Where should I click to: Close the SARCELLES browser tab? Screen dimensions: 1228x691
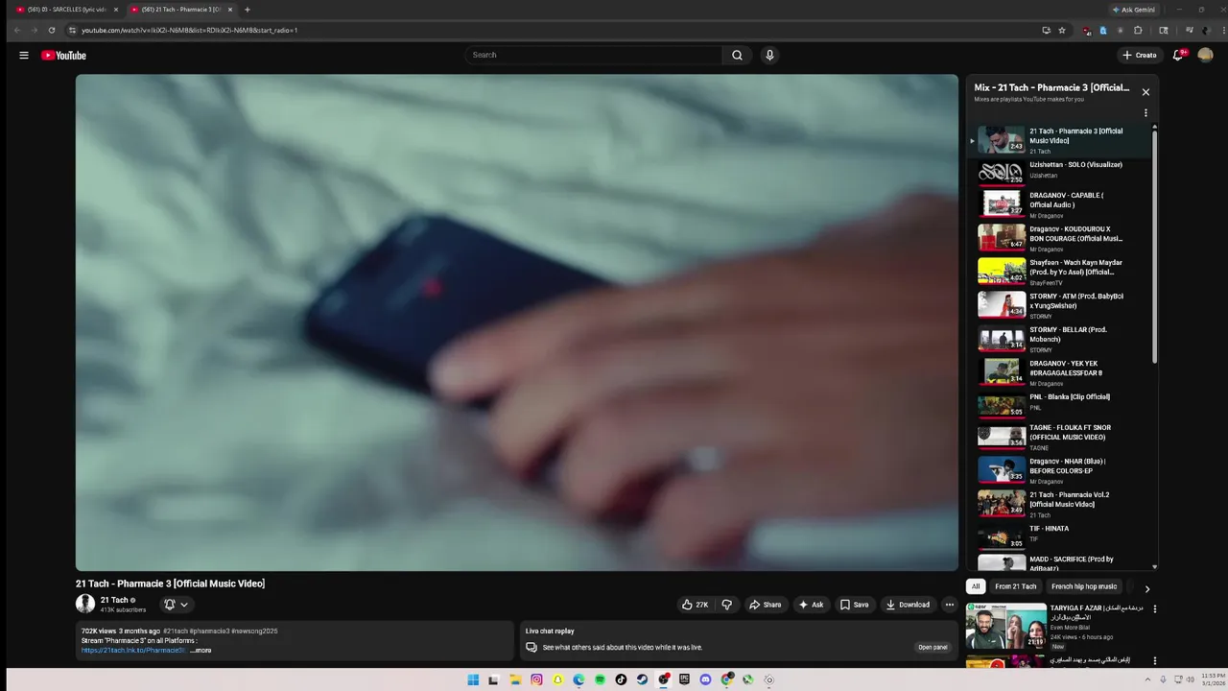(x=116, y=10)
